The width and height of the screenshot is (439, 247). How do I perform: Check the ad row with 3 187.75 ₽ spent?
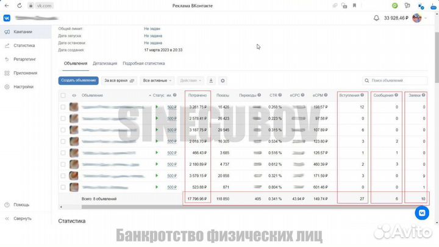[63, 130]
